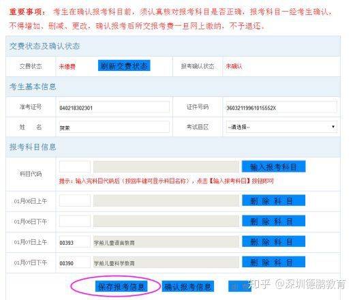Delete the 01月06日上午 subject
Screen dimensions: 355x300
point(274,200)
